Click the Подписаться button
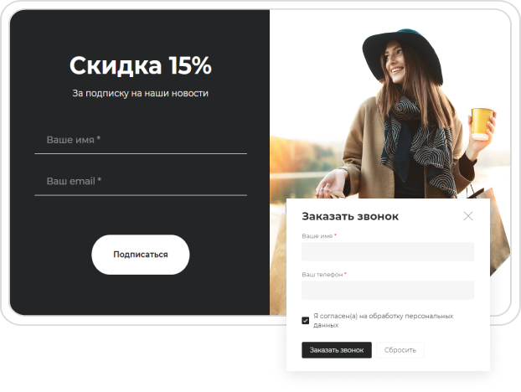The image size is (521, 392). [x=141, y=255]
